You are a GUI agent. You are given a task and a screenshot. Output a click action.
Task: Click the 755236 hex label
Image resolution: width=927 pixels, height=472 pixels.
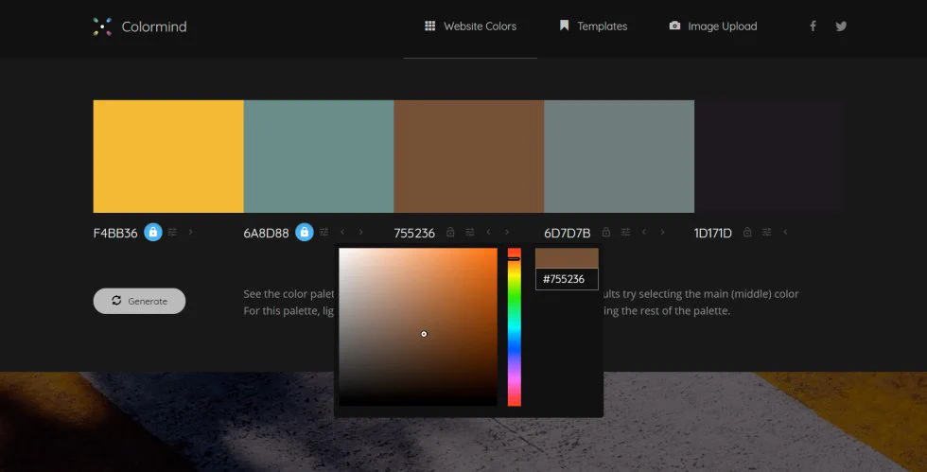414,233
